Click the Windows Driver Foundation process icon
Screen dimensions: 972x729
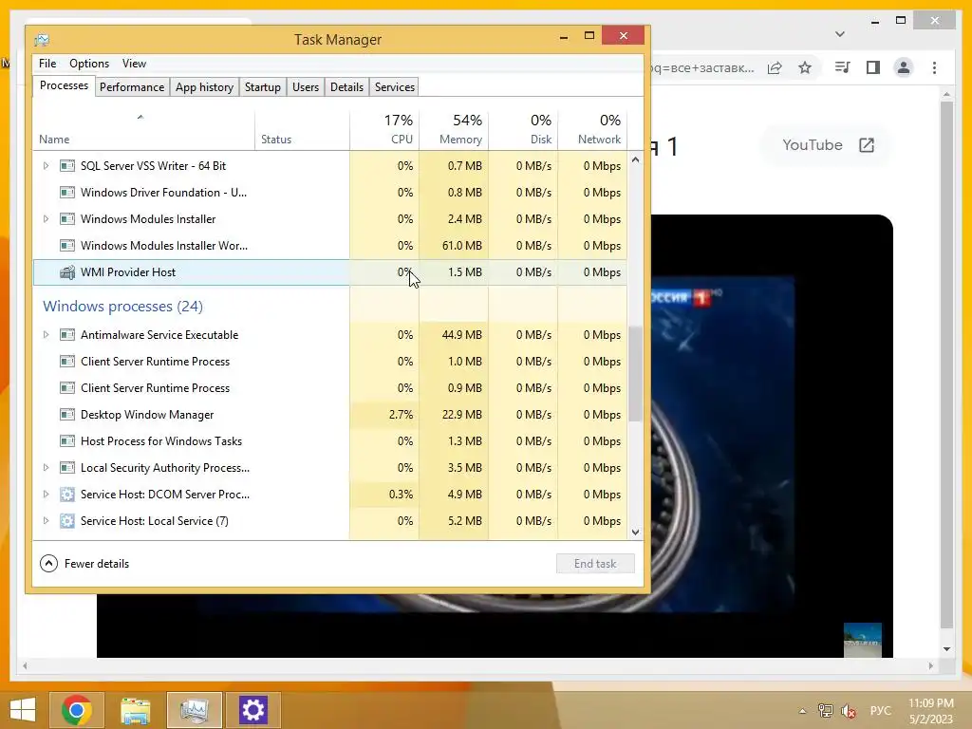click(x=67, y=193)
